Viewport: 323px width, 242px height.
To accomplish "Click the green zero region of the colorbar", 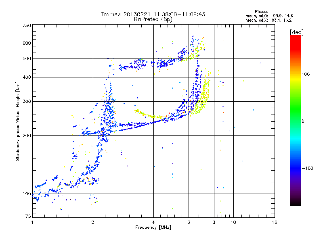I will (296, 121).
